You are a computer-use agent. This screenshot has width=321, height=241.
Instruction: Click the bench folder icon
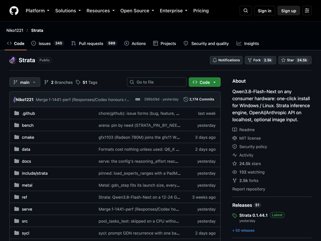pos(16,125)
